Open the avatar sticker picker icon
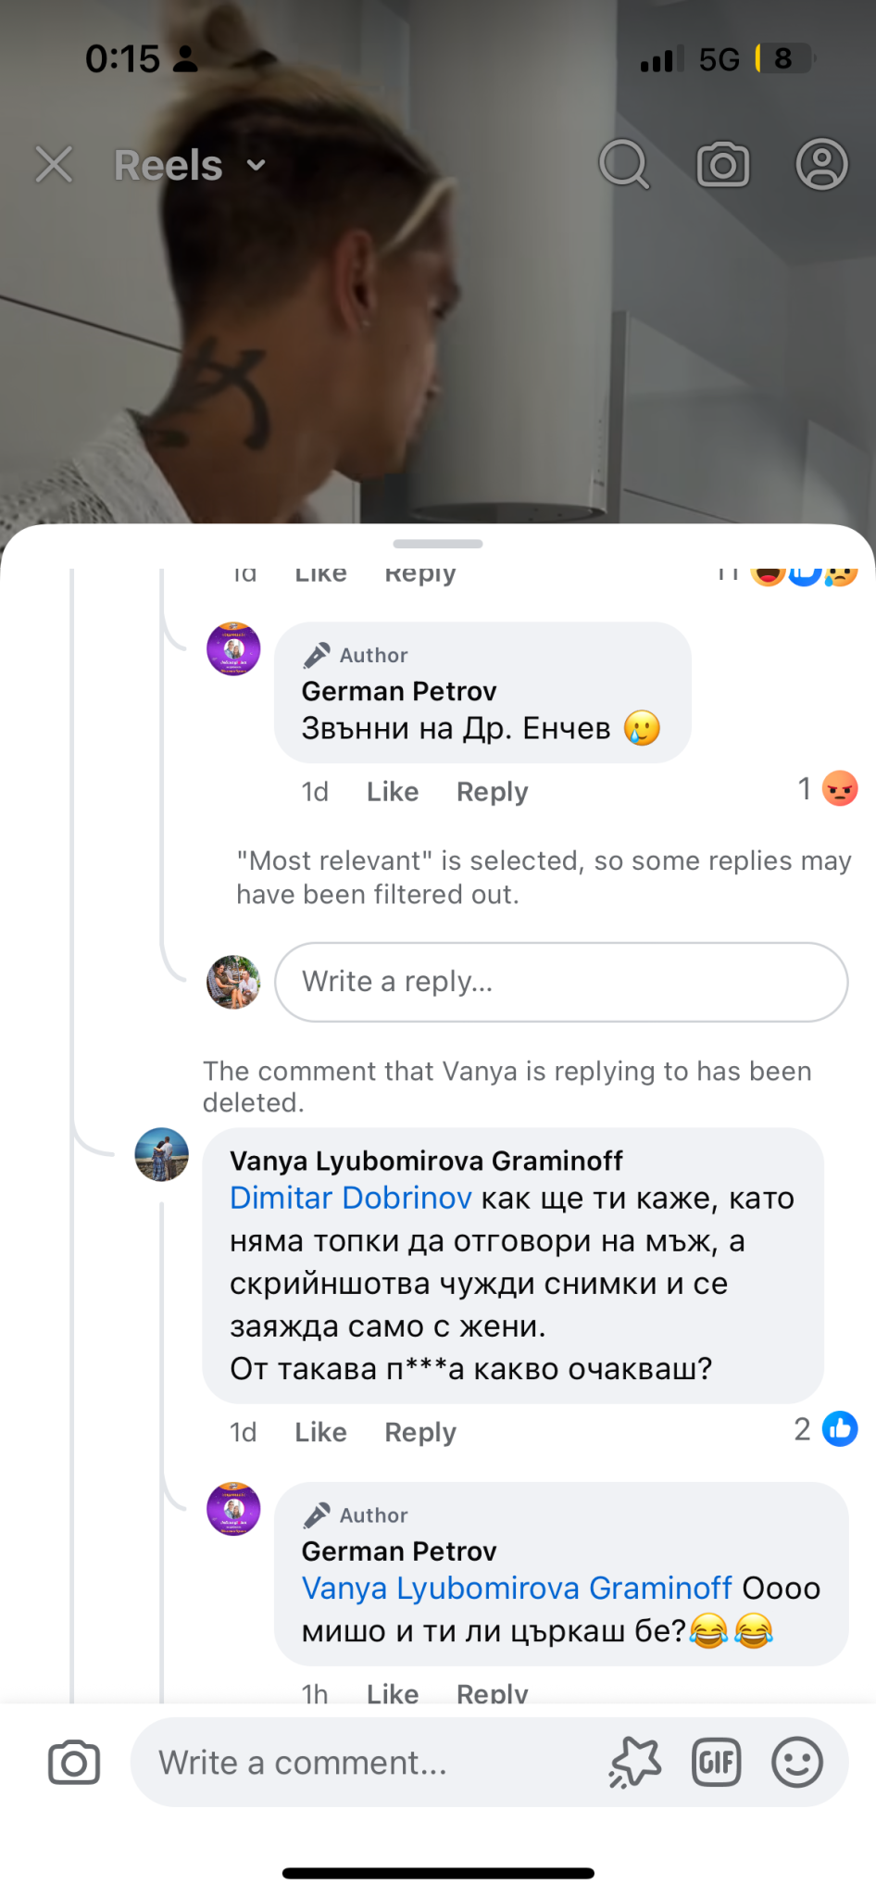Viewport: 876px width, 1897px height. [635, 1763]
